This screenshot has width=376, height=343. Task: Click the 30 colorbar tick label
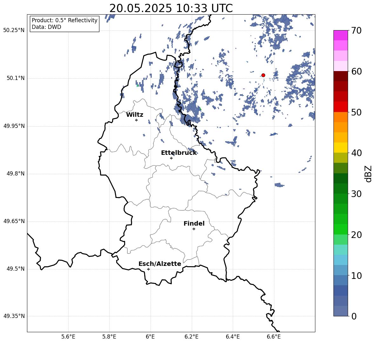click(x=356, y=194)
